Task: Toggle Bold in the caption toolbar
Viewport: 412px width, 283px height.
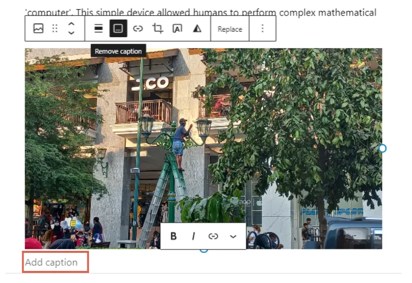Action: pos(173,236)
